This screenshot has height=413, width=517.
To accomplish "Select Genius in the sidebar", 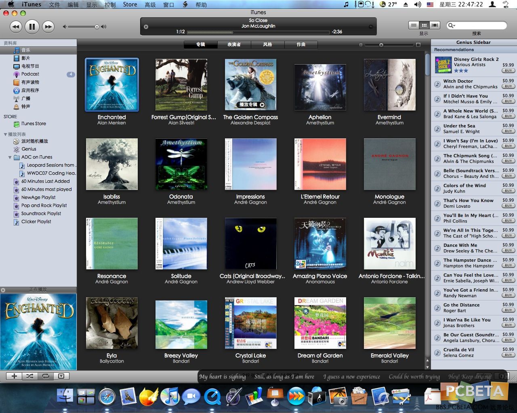I will [38, 149].
